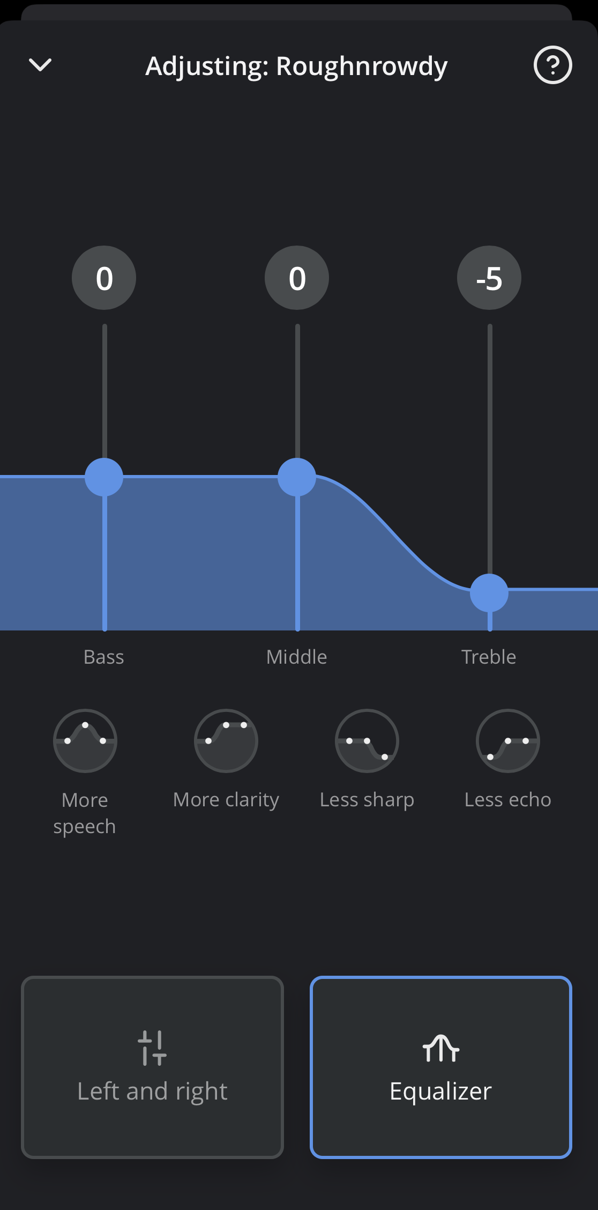
Task: Tap the Middle value bubble showing 0
Action: [x=297, y=278]
